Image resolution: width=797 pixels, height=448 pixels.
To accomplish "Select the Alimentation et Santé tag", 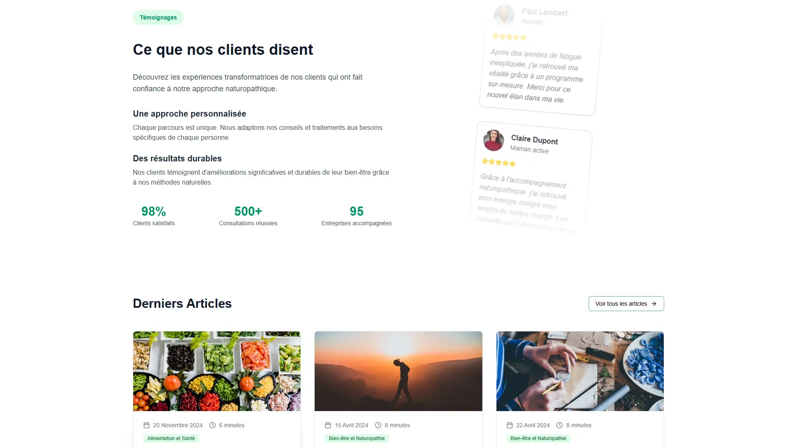I will [x=171, y=438].
